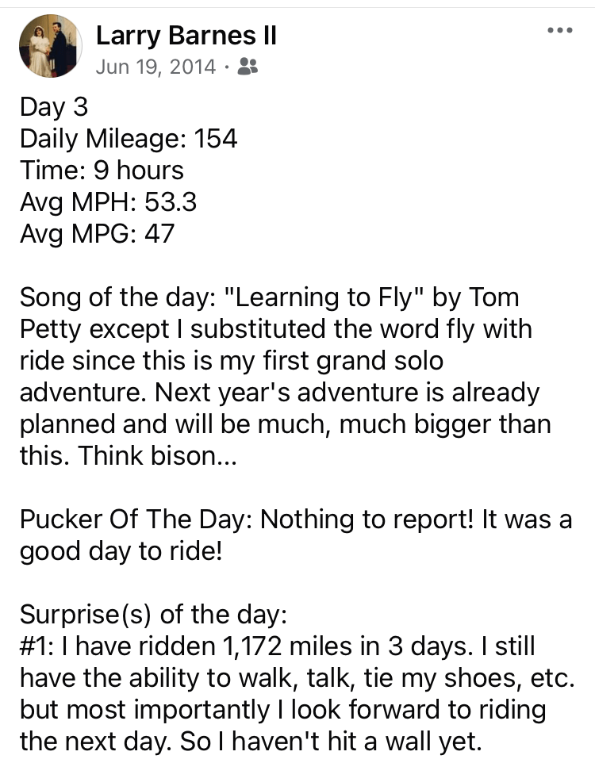Open the three-dot post options menu

[x=559, y=31]
